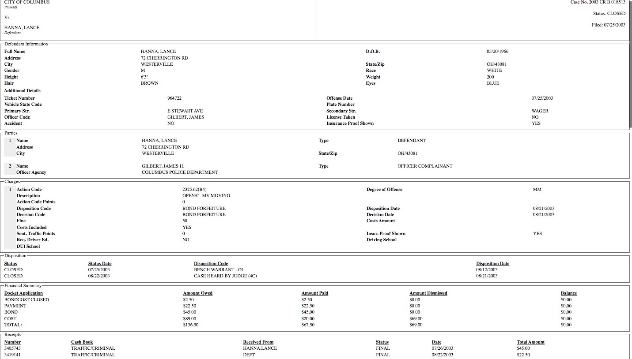Click Received From column header
This screenshot has height=359, width=632.
(258, 342)
